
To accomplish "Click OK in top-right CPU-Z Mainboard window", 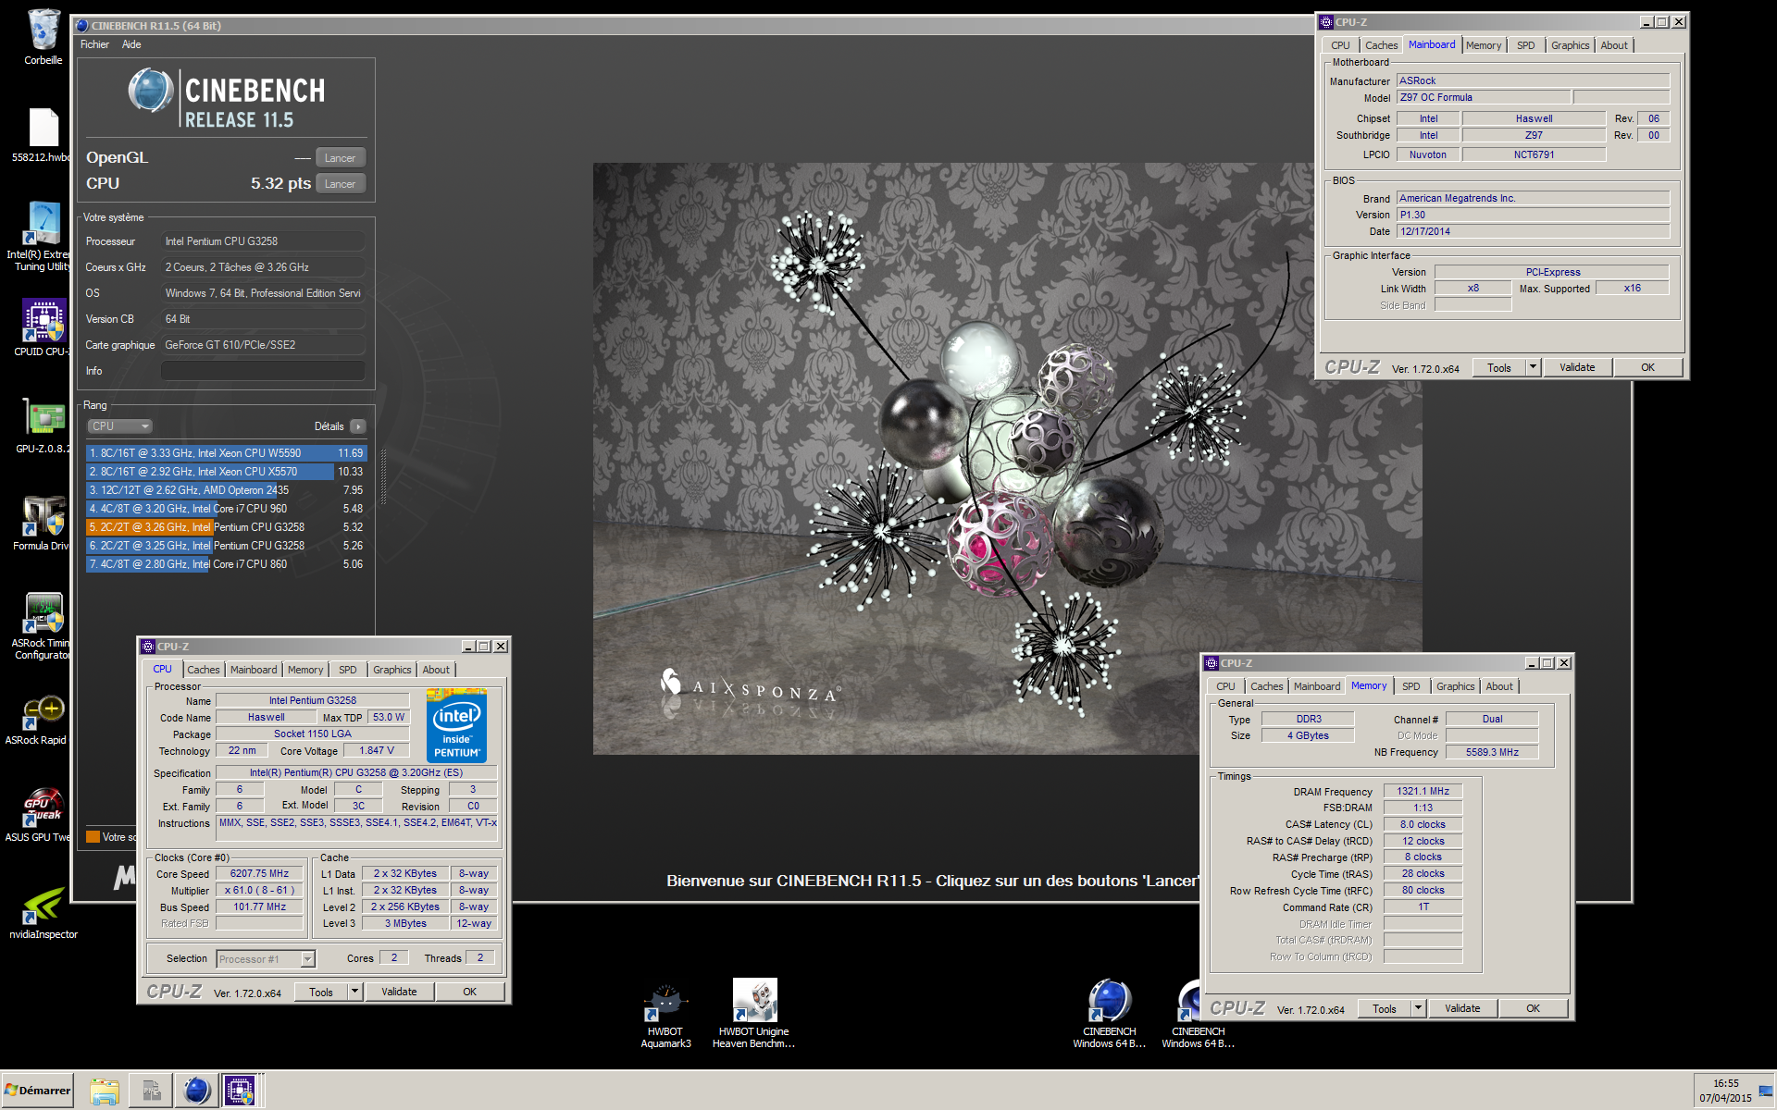I will [x=1648, y=367].
